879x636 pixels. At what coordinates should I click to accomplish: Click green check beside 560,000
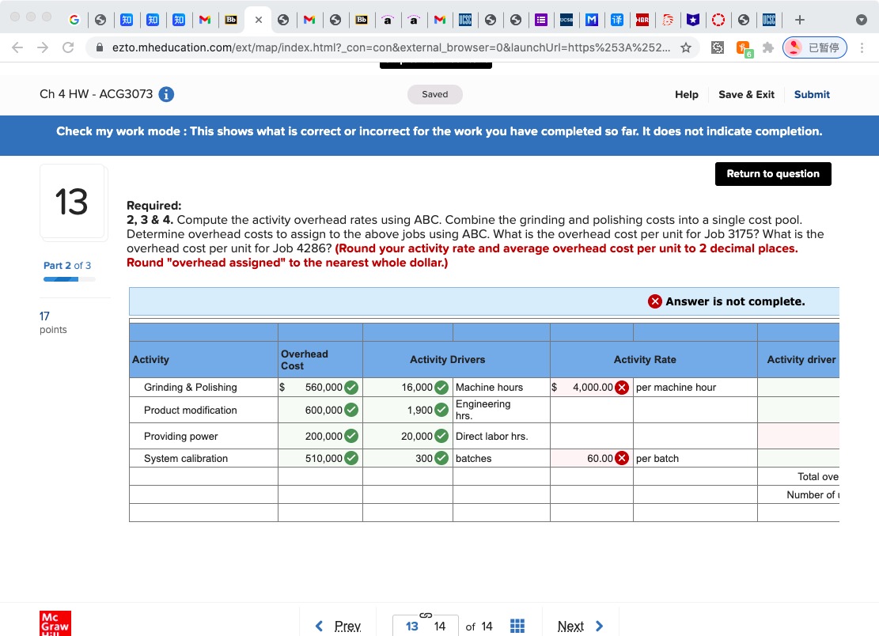[x=351, y=387]
